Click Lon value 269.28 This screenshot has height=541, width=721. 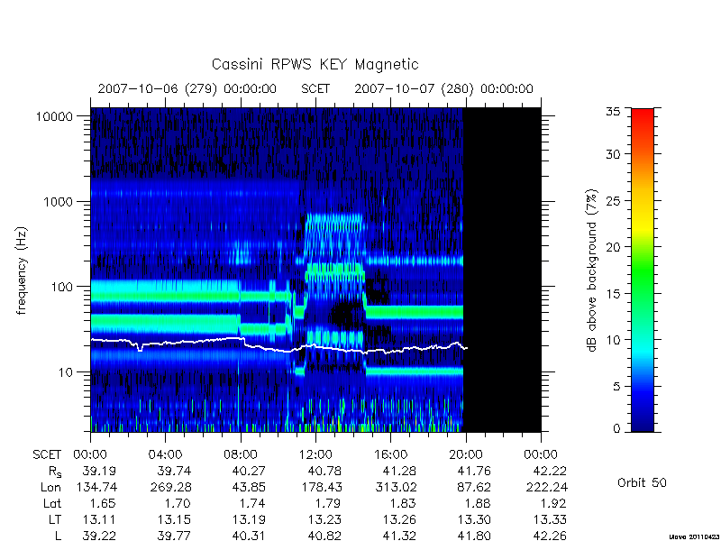click(170, 487)
